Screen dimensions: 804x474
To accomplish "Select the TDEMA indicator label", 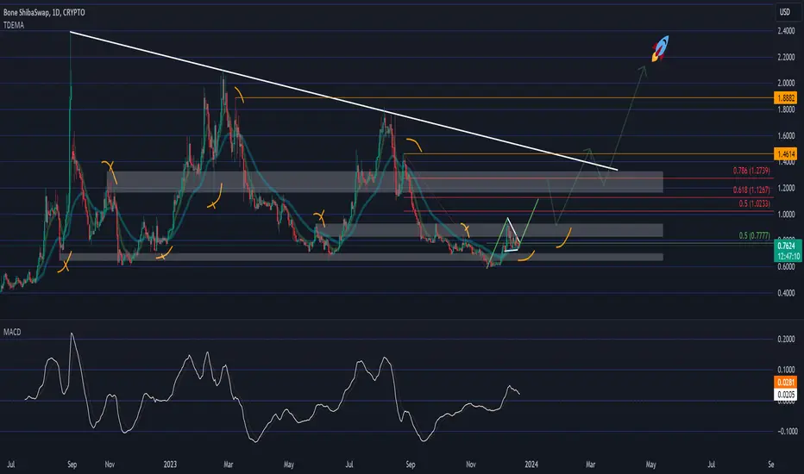I will [x=14, y=25].
